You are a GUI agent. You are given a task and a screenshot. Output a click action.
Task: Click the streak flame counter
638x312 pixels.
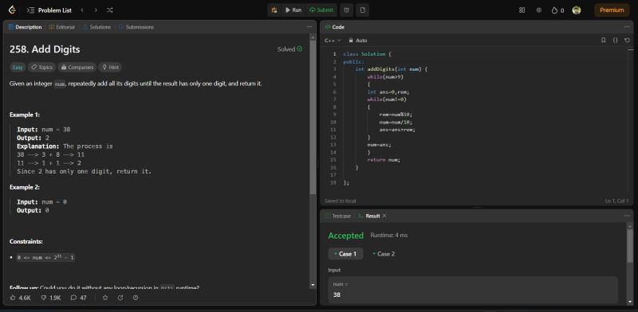pyautogui.click(x=557, y=10)
